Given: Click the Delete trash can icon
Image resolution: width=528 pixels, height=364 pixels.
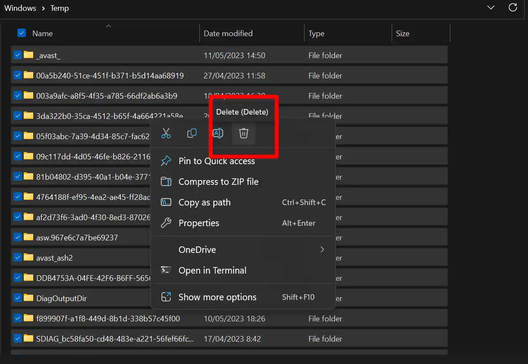Looking at the screenshot, I should pyautogui.click(x=244, y=134).
